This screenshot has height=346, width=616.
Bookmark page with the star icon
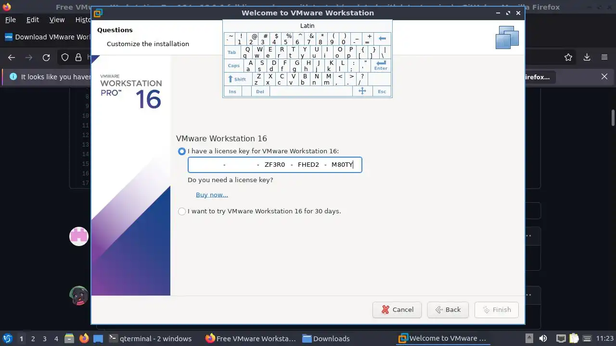point(568,57)
